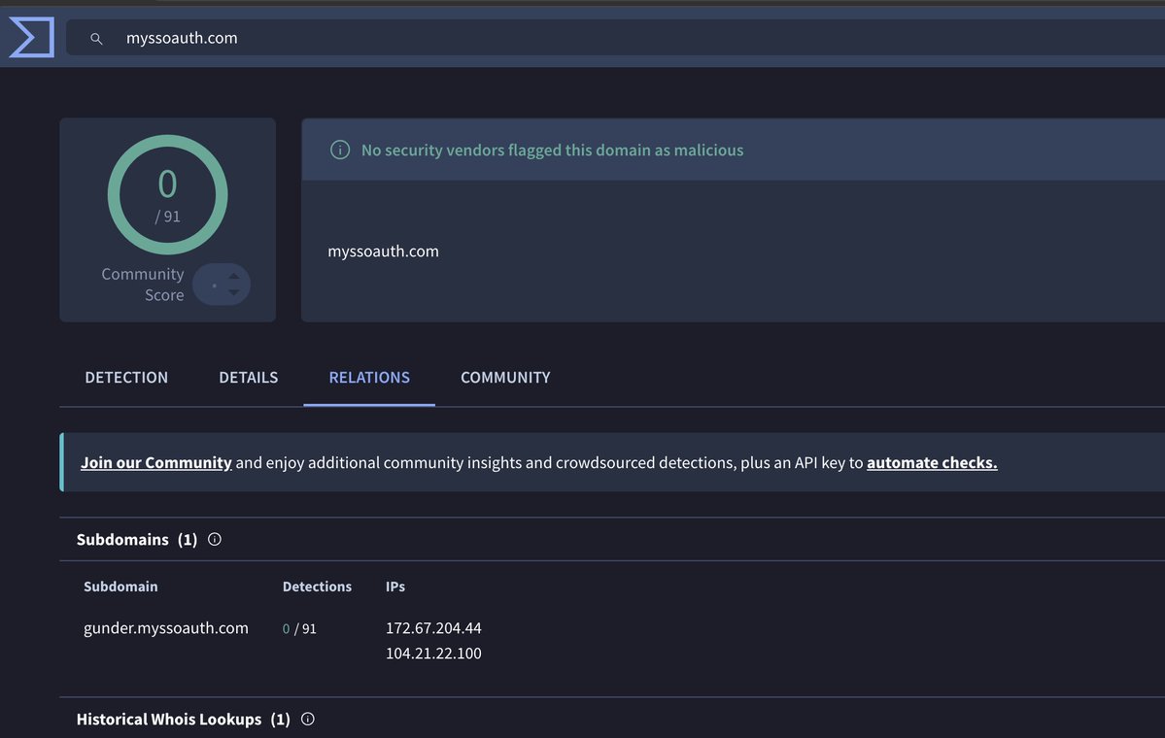Focus the search field containing myssoauth.com
This screenshot has height=738, width=1165.
(x=615, y=38)
